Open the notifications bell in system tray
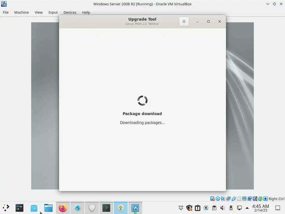The width and height of the screenshot is (285, 214). click(181, 208)
